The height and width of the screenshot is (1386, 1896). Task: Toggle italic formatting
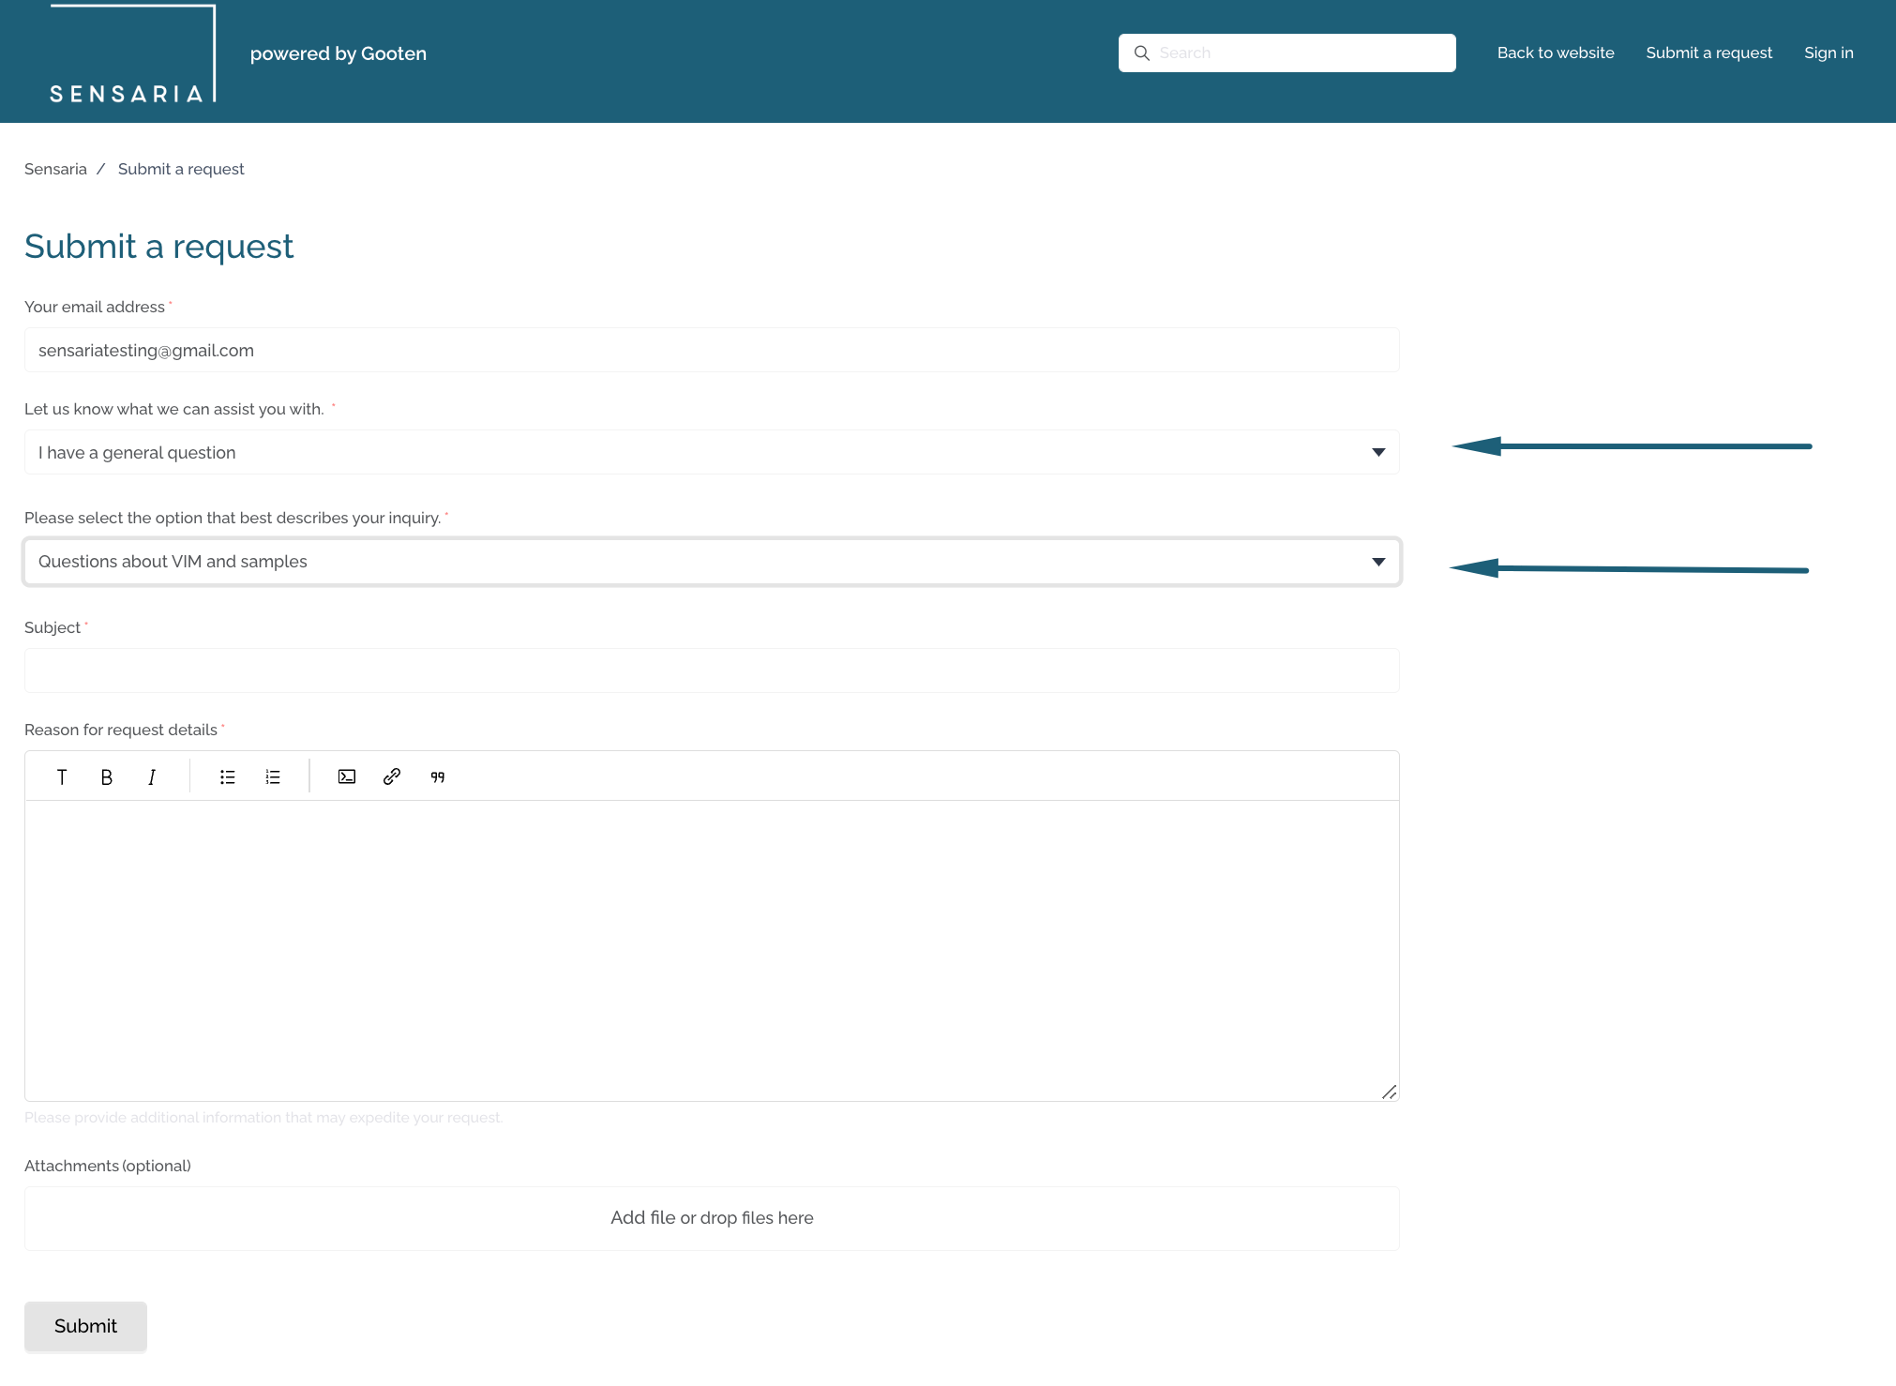pyautogui.click(x=152, y=776)
